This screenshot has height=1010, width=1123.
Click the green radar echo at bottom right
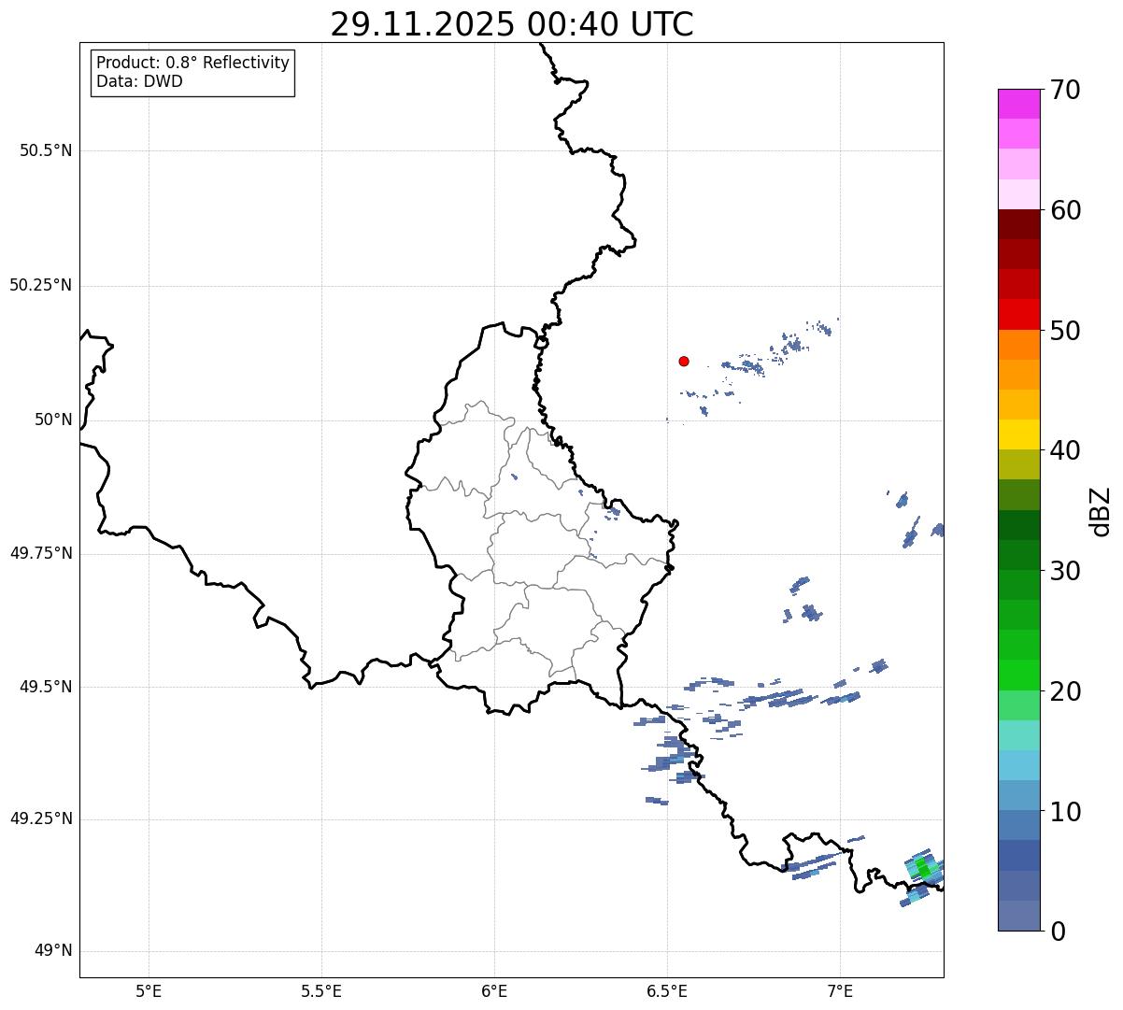[924, 869]
